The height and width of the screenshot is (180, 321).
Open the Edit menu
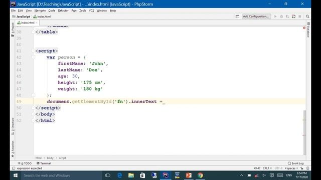[x=20, y=10]
